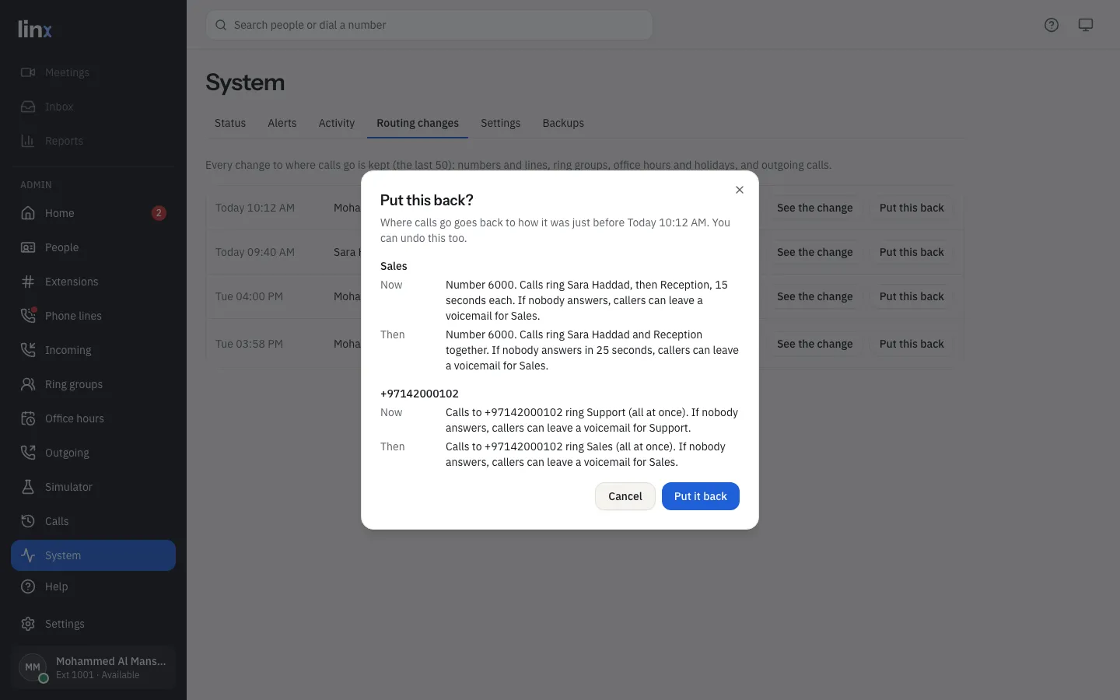Click the help circle icon in top bar

tap(1052, 25)
